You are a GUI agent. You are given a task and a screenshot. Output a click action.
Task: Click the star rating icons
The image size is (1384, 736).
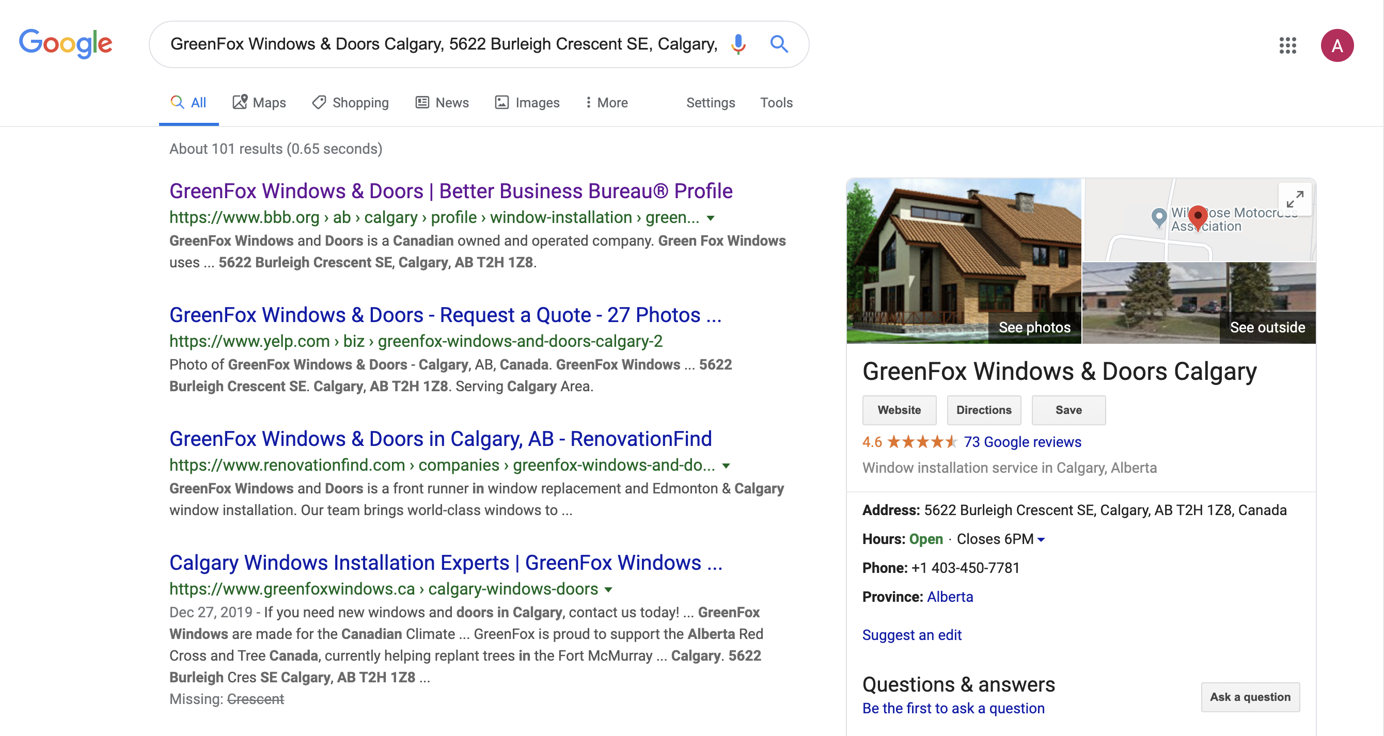pos(921,442)
